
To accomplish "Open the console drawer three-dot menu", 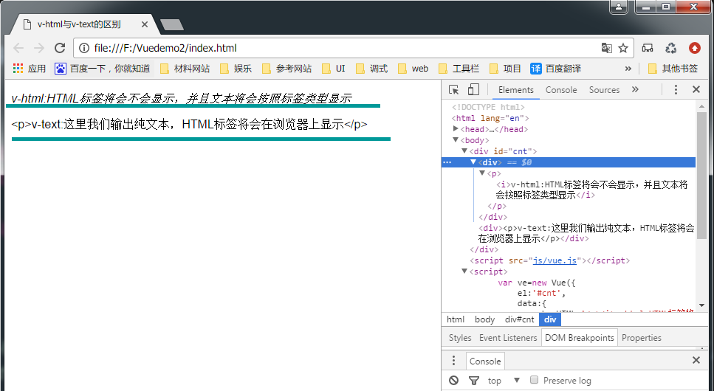I will tap(453, 361).
